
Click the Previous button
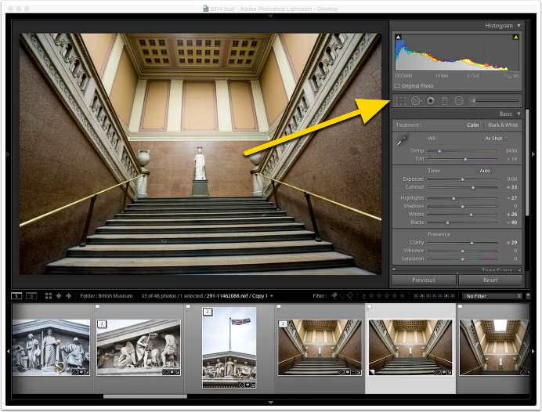(424, 280)
